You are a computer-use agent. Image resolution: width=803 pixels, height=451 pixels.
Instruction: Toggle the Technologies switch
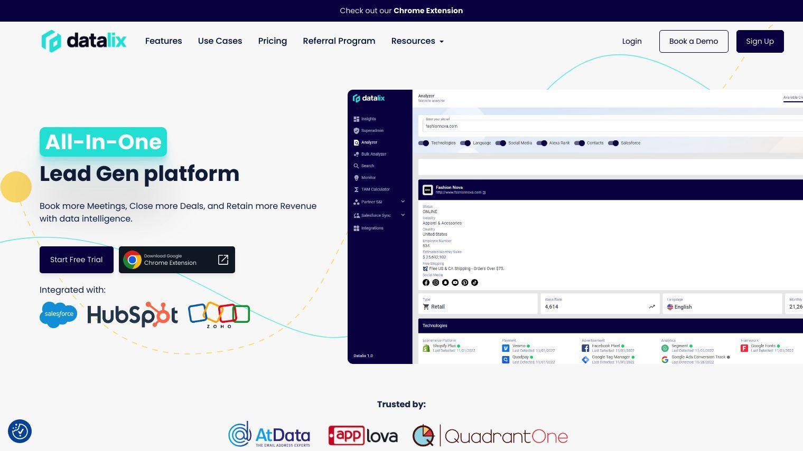pos(424,143)
